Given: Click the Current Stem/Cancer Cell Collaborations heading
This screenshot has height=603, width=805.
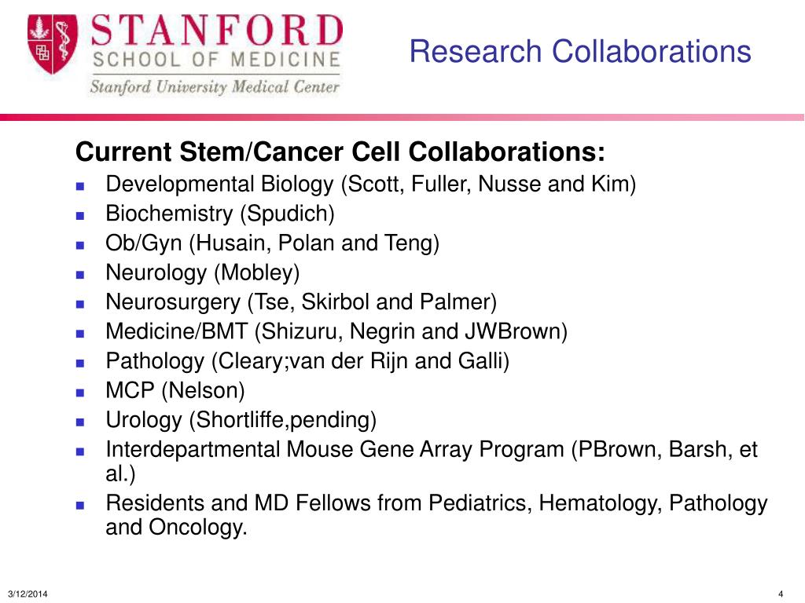Looking at the screenshot, I should point(340,152).
